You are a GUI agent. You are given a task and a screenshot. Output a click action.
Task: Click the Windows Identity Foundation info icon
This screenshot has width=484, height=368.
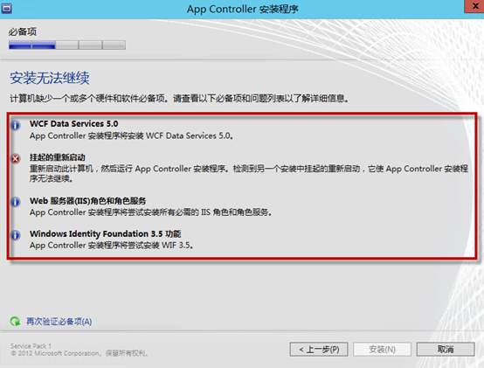tap(15, 235)
